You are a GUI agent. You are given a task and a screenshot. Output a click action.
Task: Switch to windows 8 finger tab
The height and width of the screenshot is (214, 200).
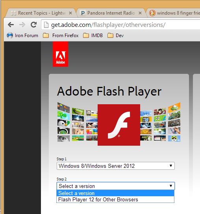point(174,13)
